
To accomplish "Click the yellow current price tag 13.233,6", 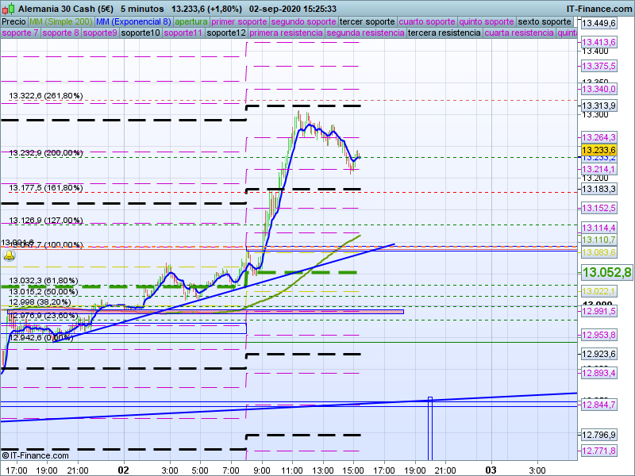I will [x=598, y=150].
